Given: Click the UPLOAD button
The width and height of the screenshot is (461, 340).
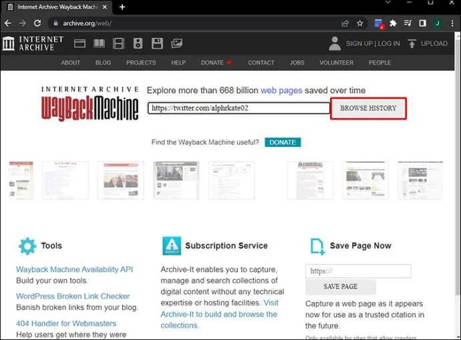Looking at the screenshot, I should pyautogui.click(x=428, y=43).
